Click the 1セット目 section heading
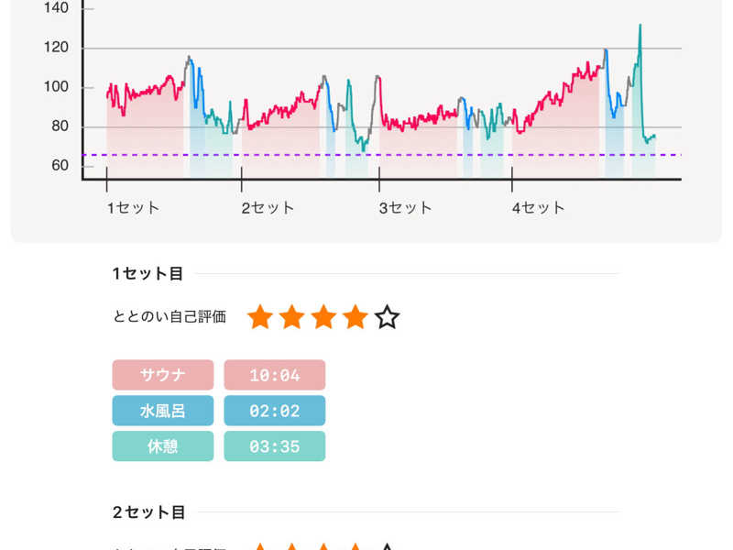The width and height of the screenshot is (733, 550). point(148,273)
